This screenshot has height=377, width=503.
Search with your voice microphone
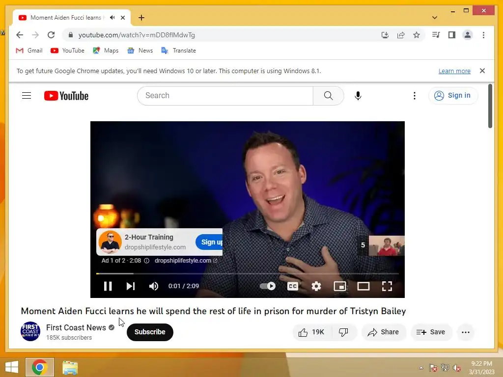tap(358, 96)
